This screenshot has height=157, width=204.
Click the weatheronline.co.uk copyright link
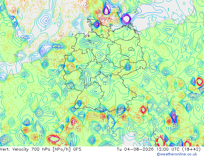(177, 154)
